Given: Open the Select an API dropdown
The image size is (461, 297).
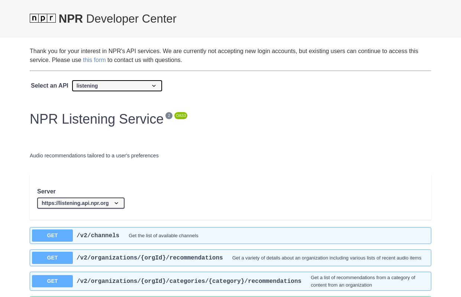Looking at the screenshot, I should tap(117, 86).
